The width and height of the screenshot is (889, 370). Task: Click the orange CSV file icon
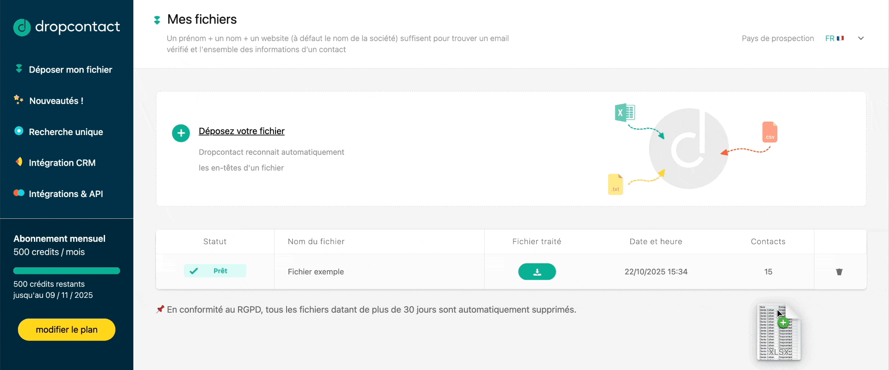click(770, 132)
